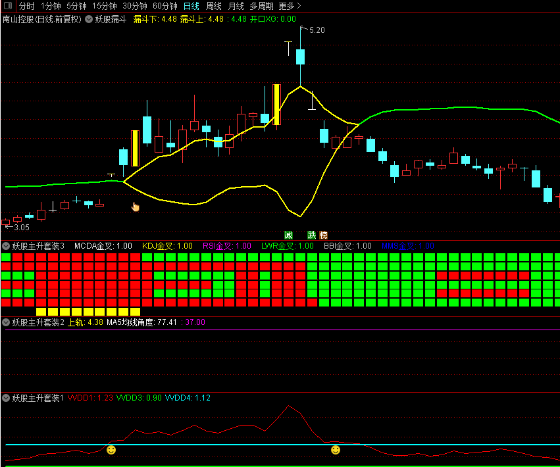The image size is (560, 467).
Task: Open the 15分钟 chart period
Action: point(104,6)
